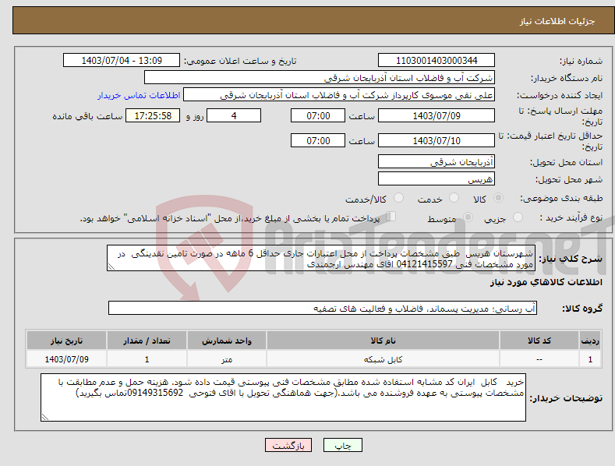Click the گروه کالا field
The width and height of the screenshot is (615, 466).
point(323,309)
